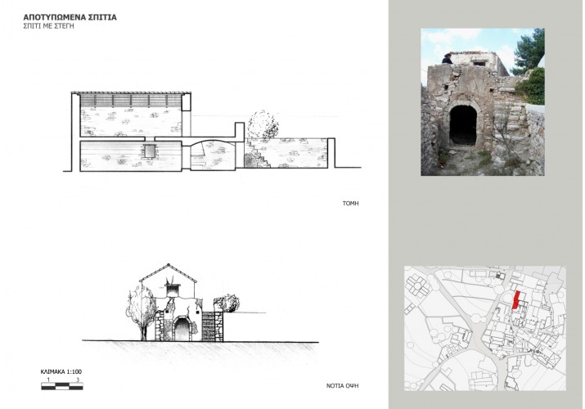Click the subtitle 'ΣΠΙΤΙ ΜΕ ΣΤΕΓΗ'
This screenshot has width=585, height=409.
pyautogui.click(x=48, y=26)
